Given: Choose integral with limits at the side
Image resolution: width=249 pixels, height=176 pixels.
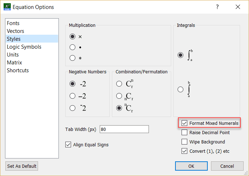Looking at the screenshot, I should pyautogui.click(x=180, y=55).
